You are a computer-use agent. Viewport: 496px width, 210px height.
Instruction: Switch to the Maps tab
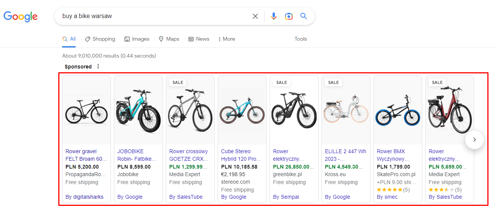point(169,39)
